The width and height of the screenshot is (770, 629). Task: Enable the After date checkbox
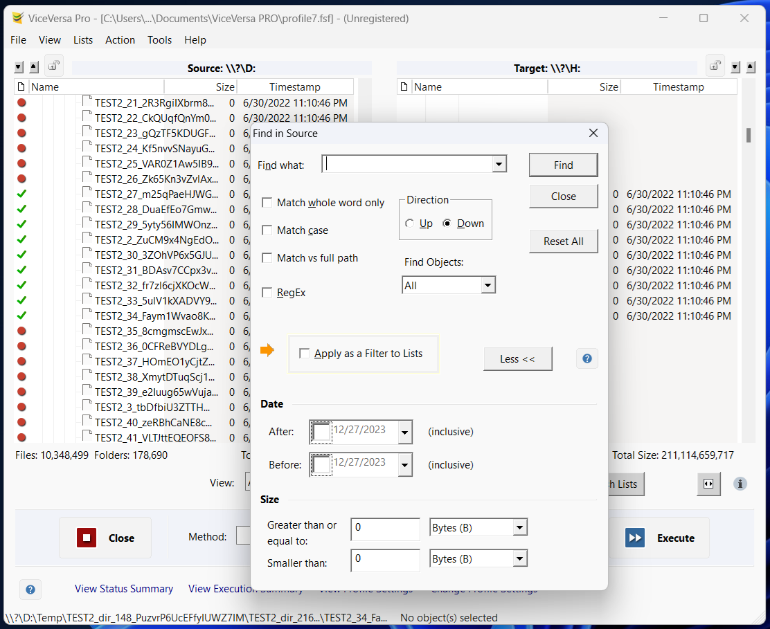coord(321,432)
